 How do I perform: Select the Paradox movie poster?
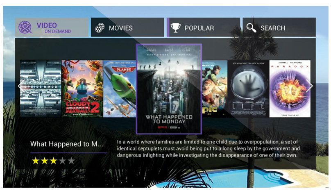point(290,89)
